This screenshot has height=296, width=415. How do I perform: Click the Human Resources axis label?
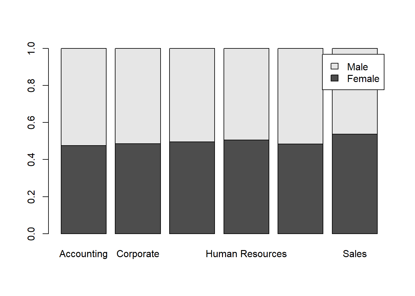246,254
